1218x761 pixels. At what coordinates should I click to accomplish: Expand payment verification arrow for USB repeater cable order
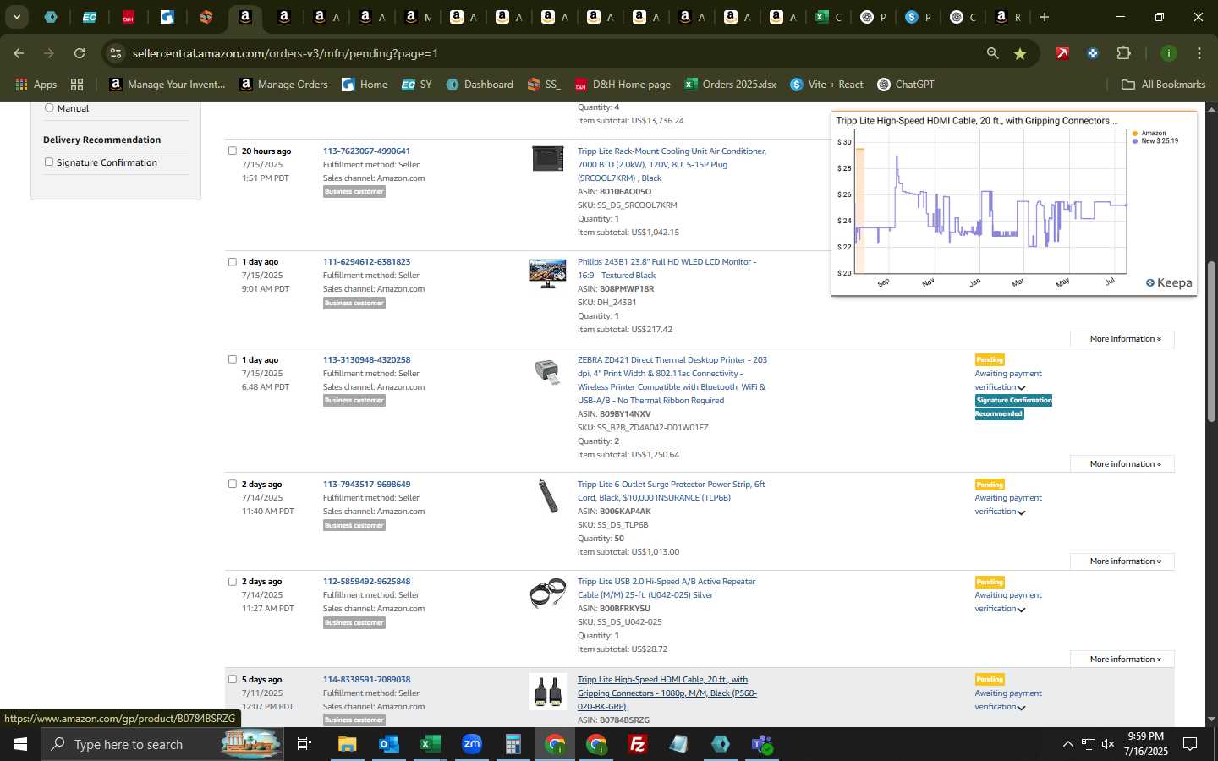tap(1022, 610)
